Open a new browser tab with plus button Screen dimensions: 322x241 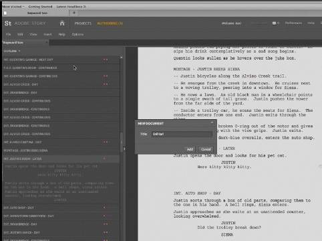(x=74, y=13)
